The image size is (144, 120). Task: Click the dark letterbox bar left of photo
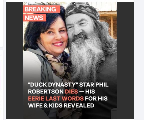pos(14,60)
